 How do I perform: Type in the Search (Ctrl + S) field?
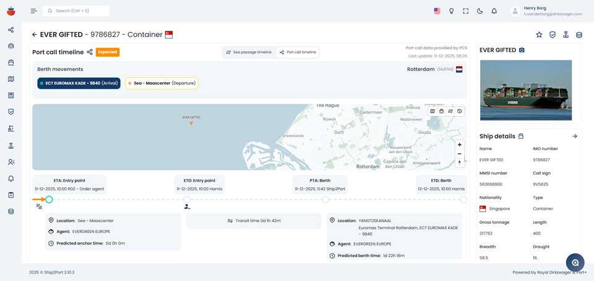80,10
